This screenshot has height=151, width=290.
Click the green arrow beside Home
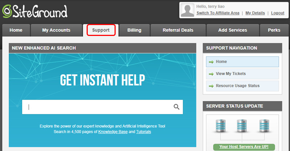[211, 62]
